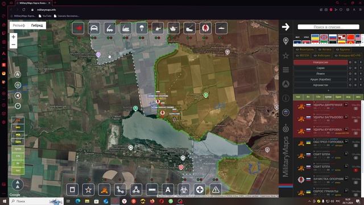Click the star marker tool in bottom toolbar
Screen dimensions: 364x205
88,190
